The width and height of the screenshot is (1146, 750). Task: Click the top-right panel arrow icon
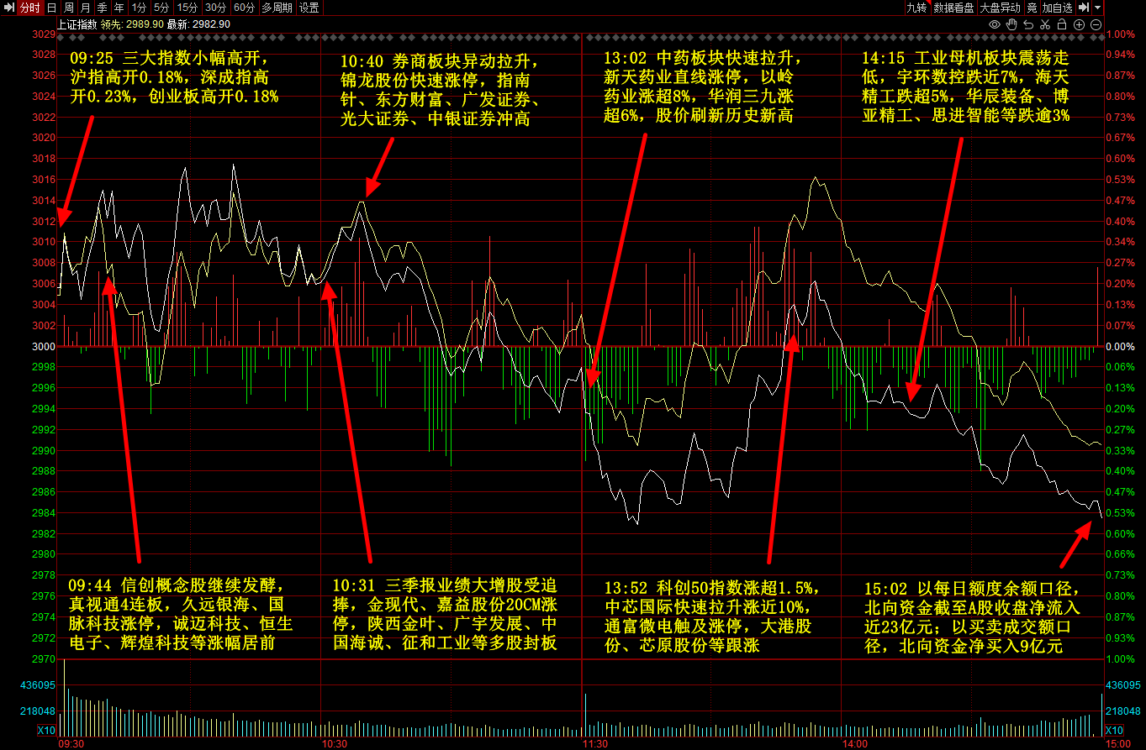click(1084, 8)
